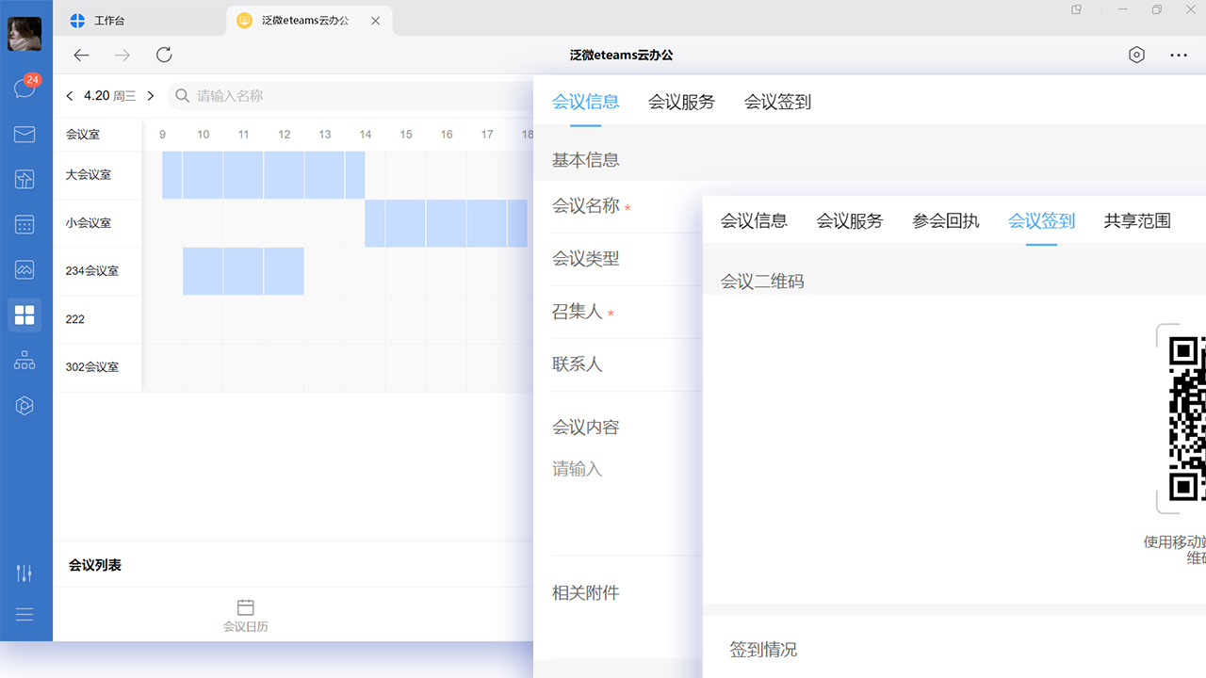Click the 签到情况 section heading

tap(763, 650)
